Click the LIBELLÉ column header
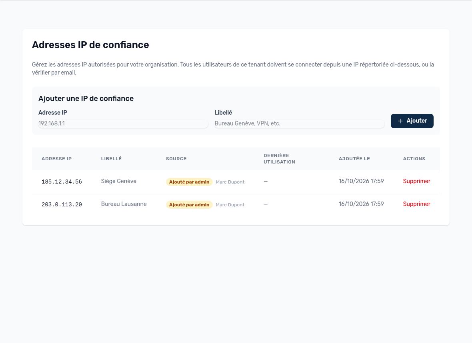The width and height of the screenshot is (472, 343). tap(111, 159)
